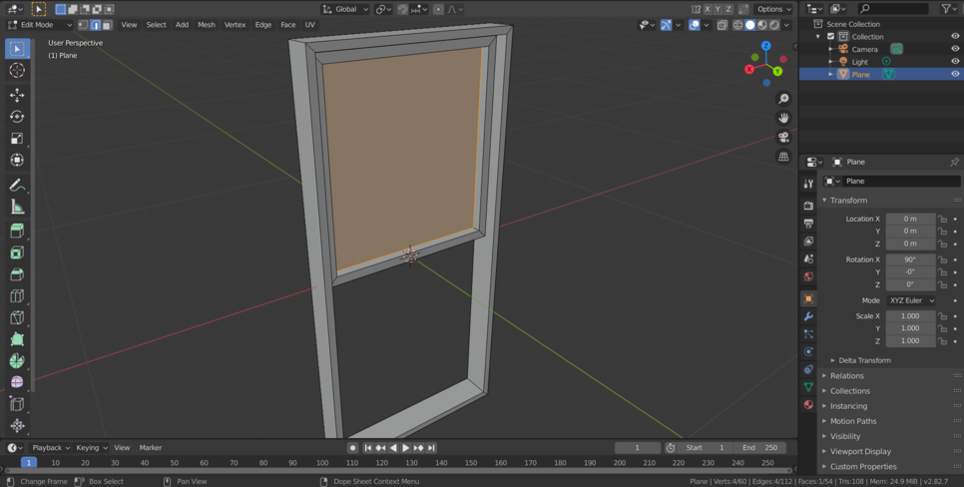Viewport: 964px width, 487px height.
Task: Open the Mesh menu
Action: click(x=207, y=25)
